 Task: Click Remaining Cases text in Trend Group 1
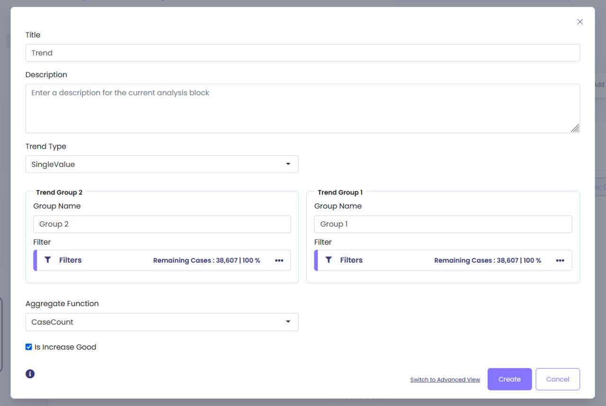pos(488,260)
